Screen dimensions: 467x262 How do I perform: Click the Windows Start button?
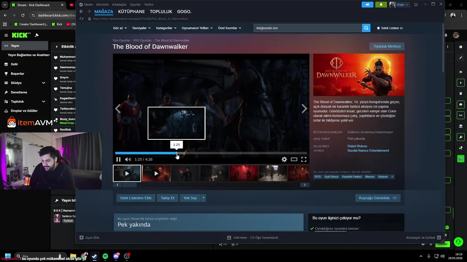8,256
